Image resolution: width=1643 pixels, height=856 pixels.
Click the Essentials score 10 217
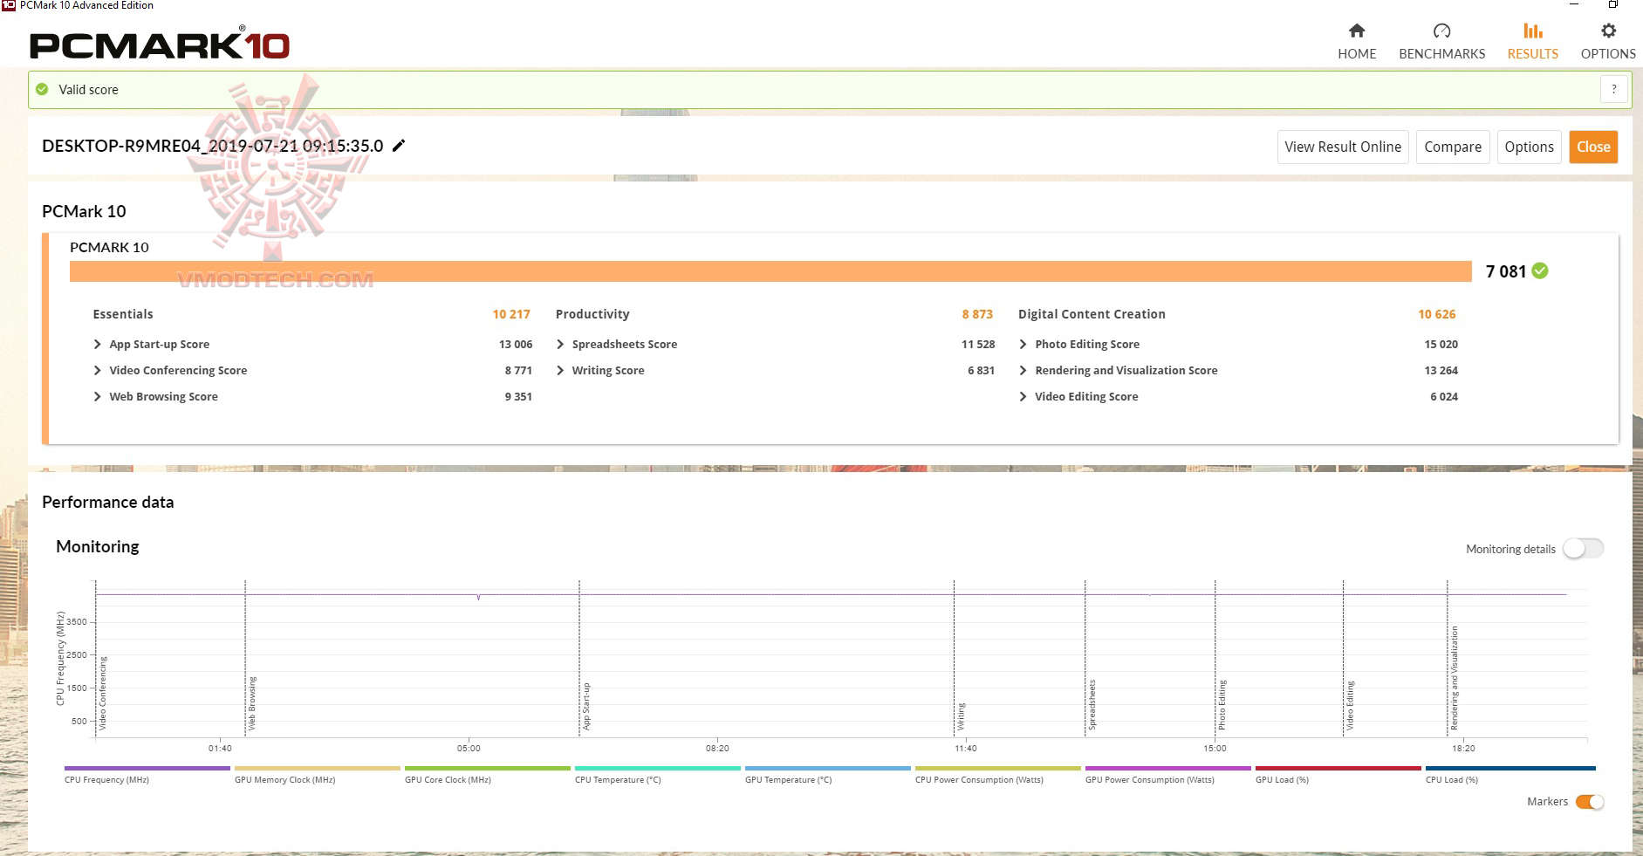click(x=511, y=314)
